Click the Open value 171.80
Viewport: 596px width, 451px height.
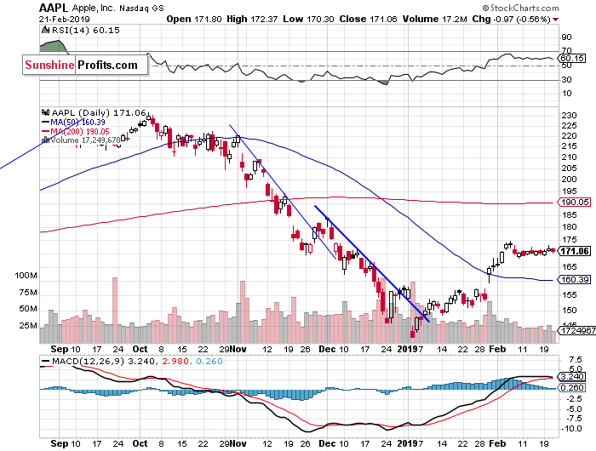click(x=208, y=19)
